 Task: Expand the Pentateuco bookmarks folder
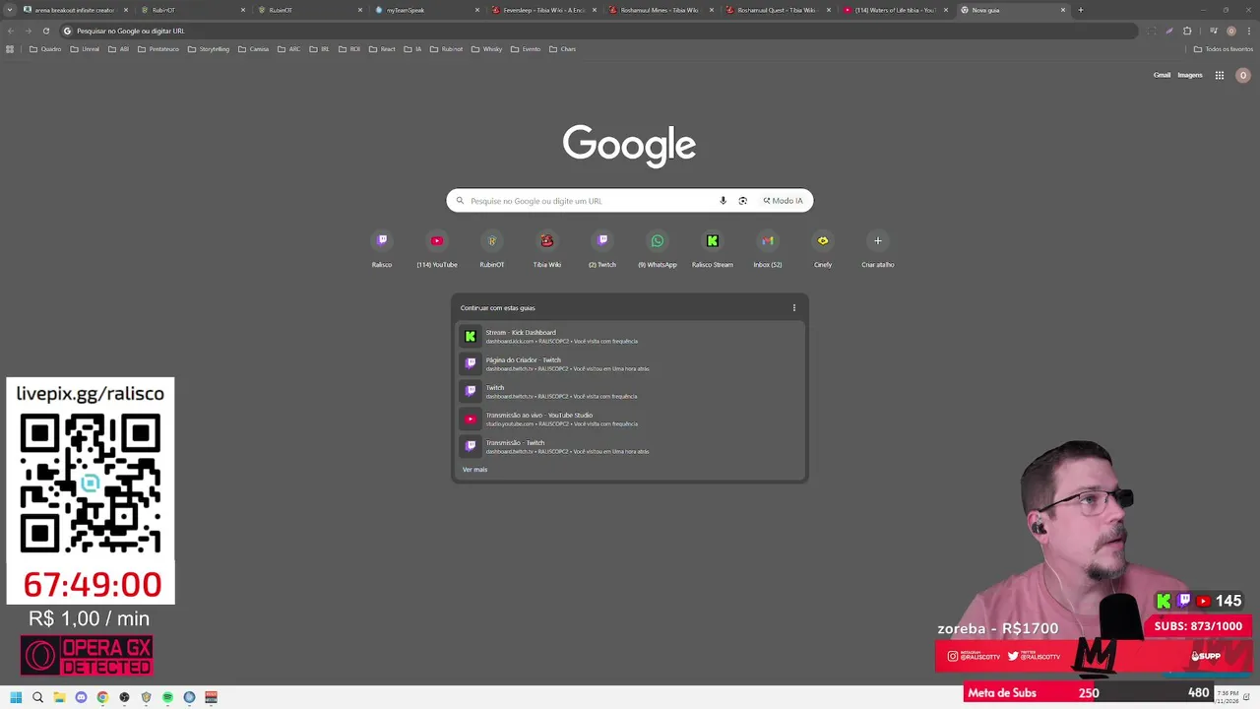click(x=157, y=49)
